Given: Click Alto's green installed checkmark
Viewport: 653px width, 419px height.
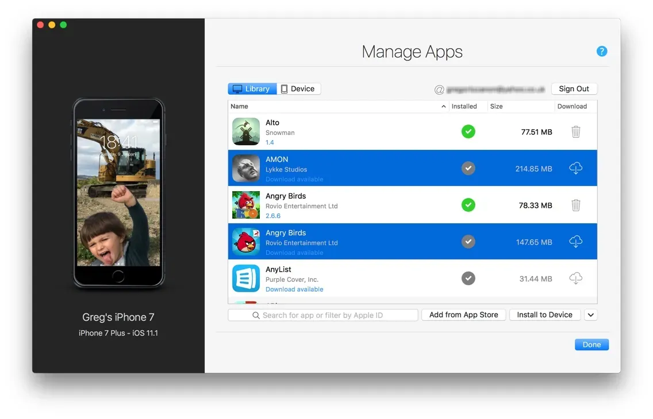Looking at the screenshot, I should tap(468, 132).
